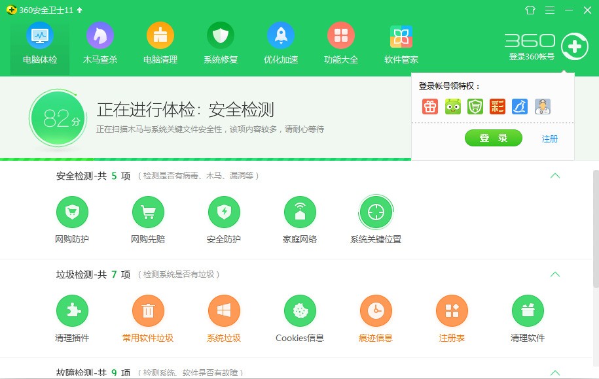Open the 家庭网络 router icon
Viewport: 599px width, 379px height.
(x=300, y=212)
